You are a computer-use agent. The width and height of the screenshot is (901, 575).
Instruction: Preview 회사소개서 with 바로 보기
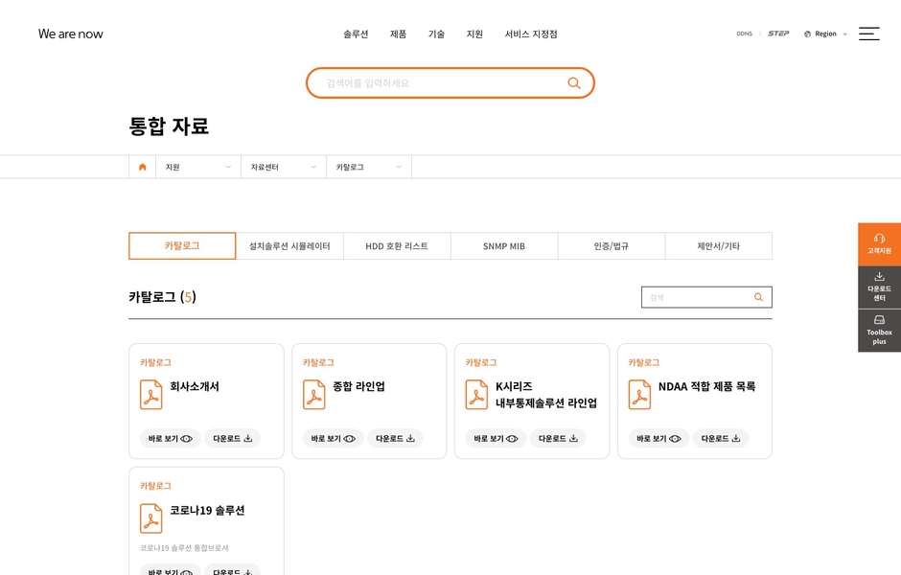coord(170,438)
